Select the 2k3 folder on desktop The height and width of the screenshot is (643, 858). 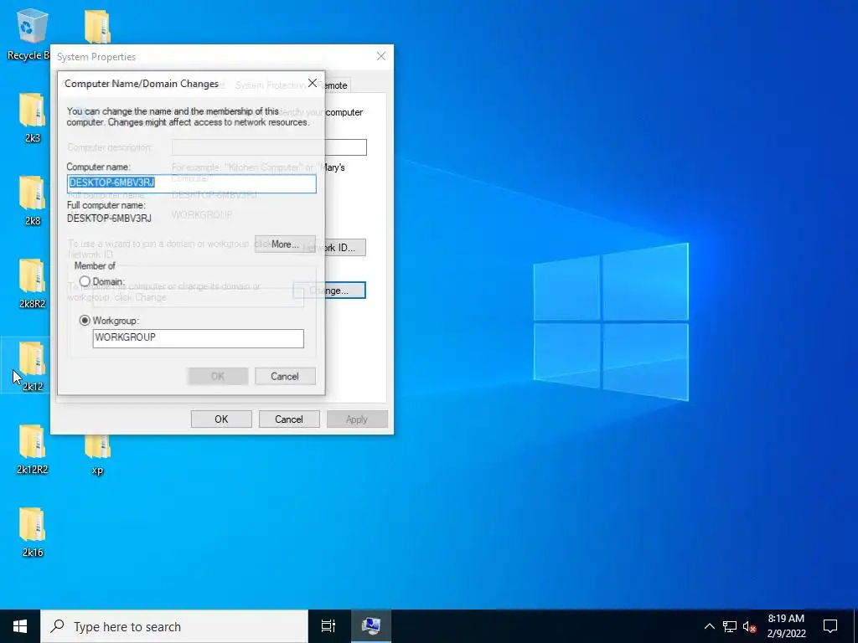pos(33,117)
